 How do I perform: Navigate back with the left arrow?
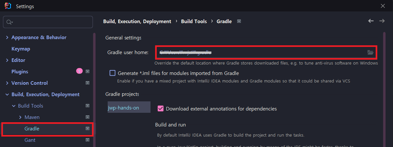click(x=371, y=21)
